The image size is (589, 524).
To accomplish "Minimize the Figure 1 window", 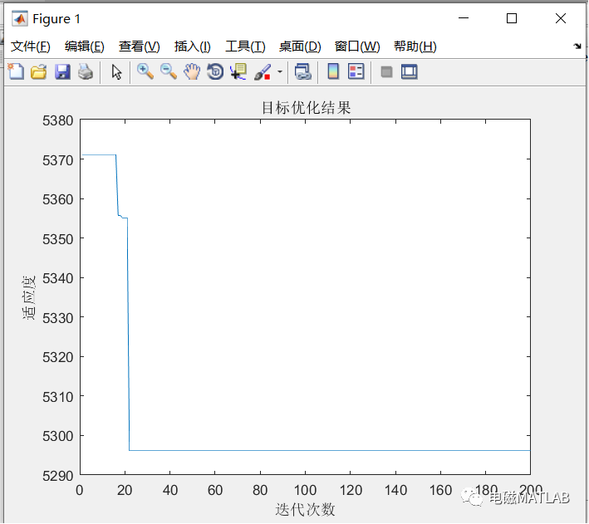I will click(464, 18).
